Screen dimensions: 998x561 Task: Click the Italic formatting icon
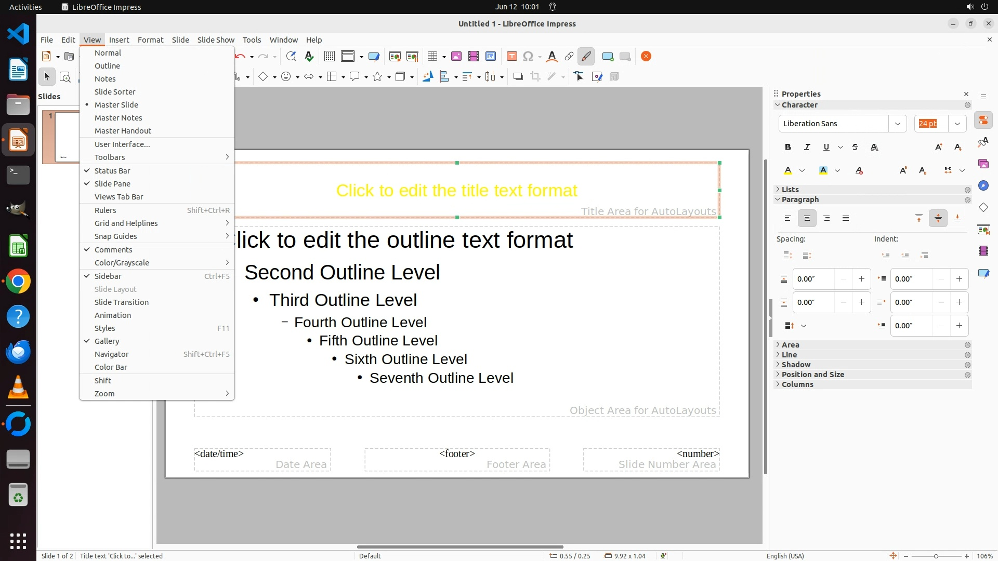[x=807, y=147]
